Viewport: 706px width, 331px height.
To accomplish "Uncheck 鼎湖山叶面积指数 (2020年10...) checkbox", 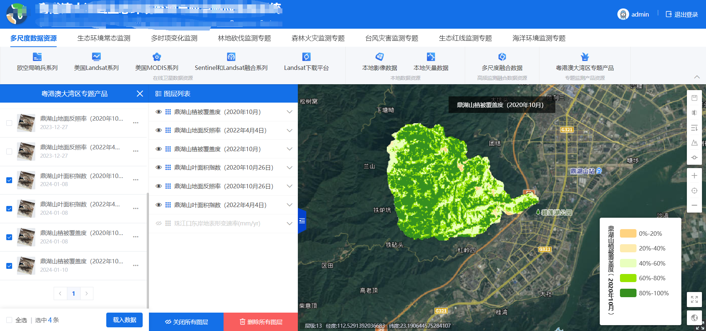I will tap(9, 180).
